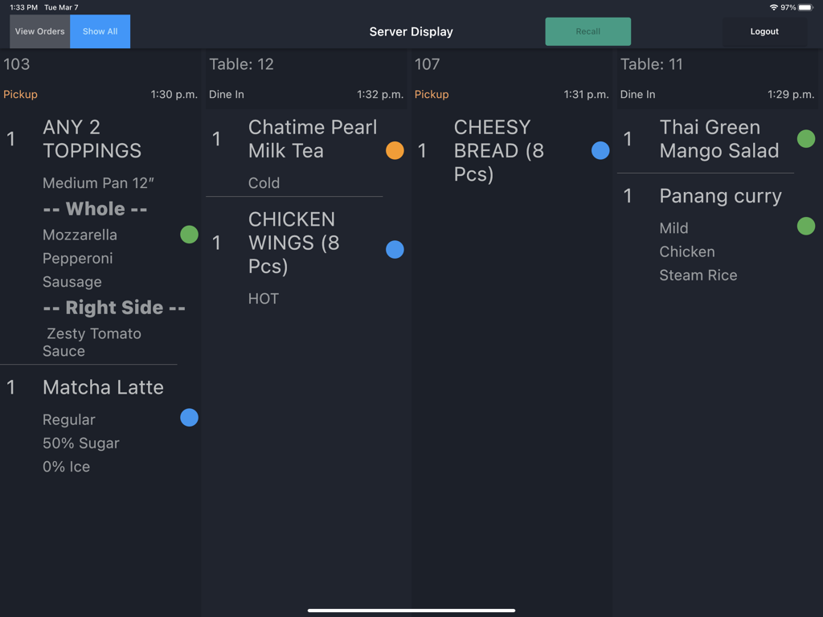Tap the blue dot next to CHEESY BREAD

pos(600,150)
